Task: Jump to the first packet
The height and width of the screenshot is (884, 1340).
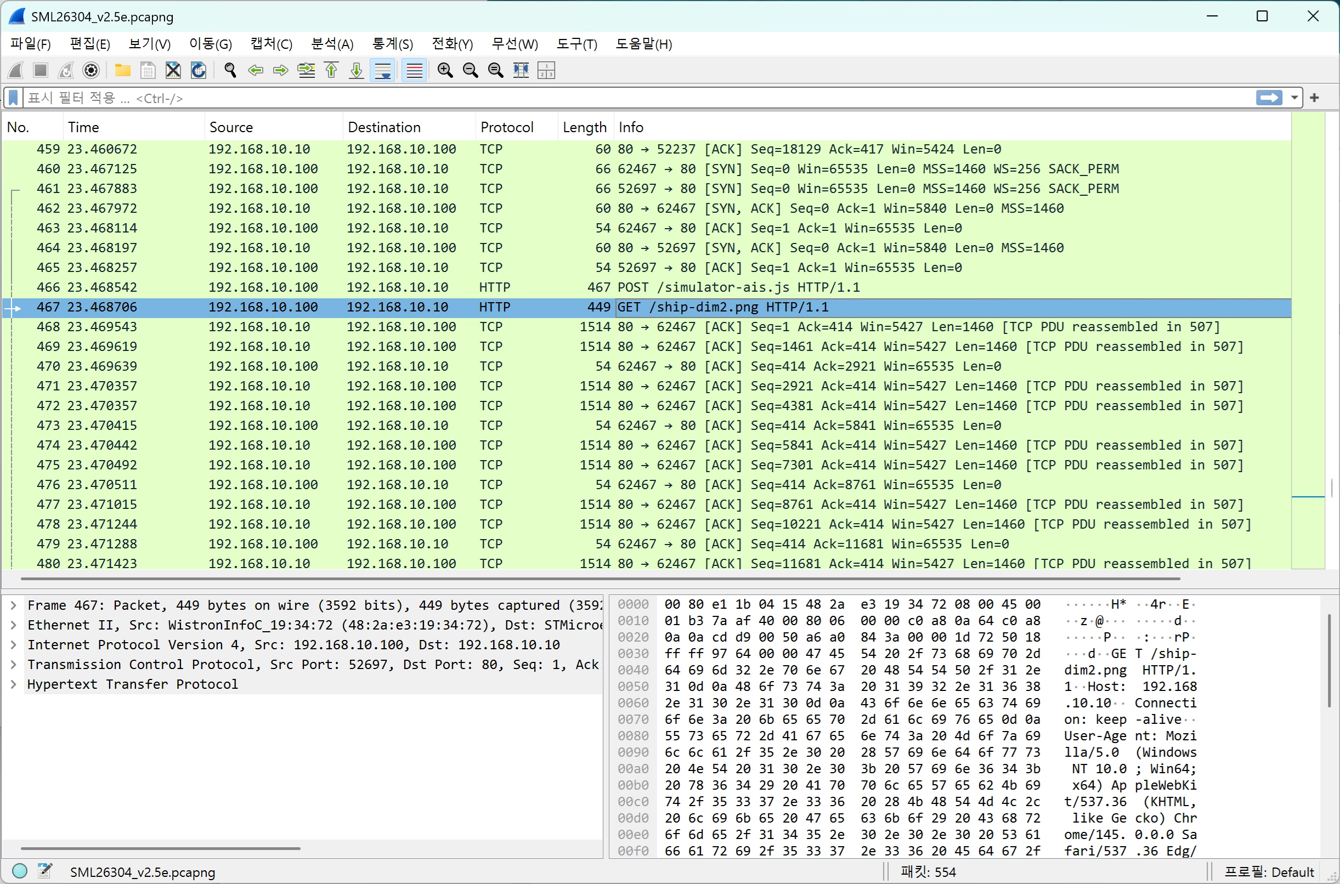Action: click(331, 71)
